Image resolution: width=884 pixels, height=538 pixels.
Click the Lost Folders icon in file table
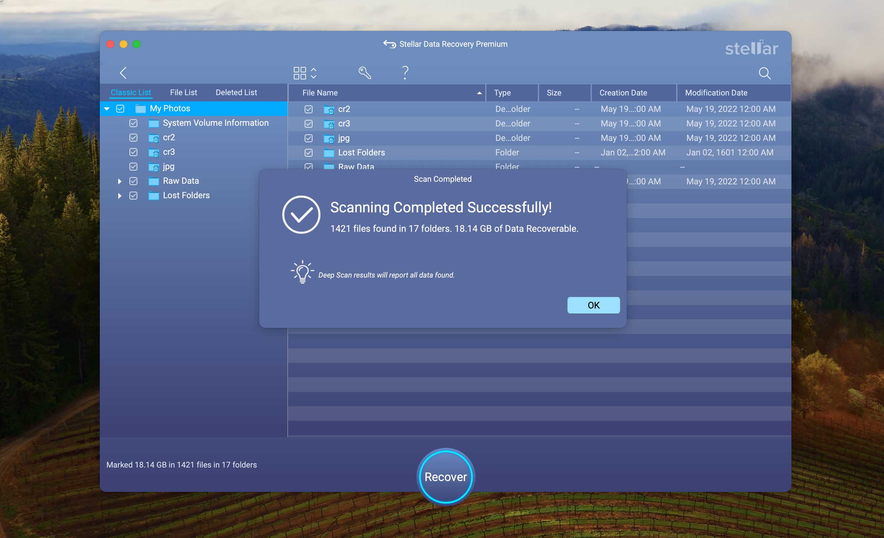329,153
